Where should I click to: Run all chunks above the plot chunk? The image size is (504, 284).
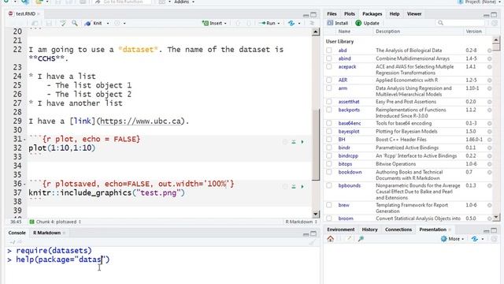294,142
